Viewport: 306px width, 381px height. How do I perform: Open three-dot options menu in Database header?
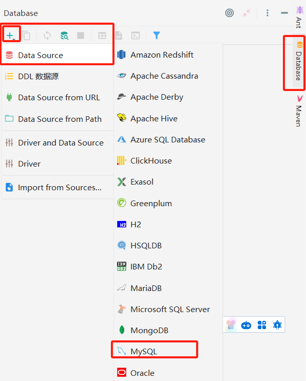(267, 13)
